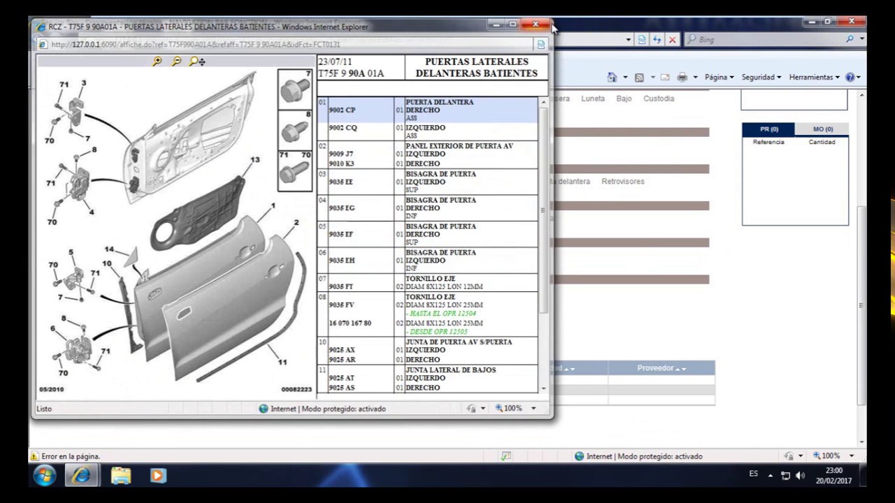Viewport: 895px width, 503px height.
Task: Select part reference 9010 K3
Action: (341, 163)
